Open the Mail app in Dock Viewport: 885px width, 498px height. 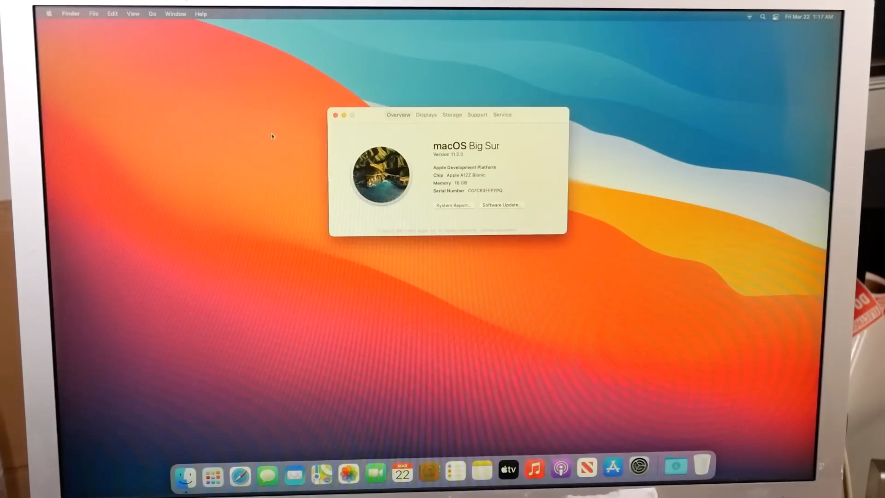click(295, 475)
